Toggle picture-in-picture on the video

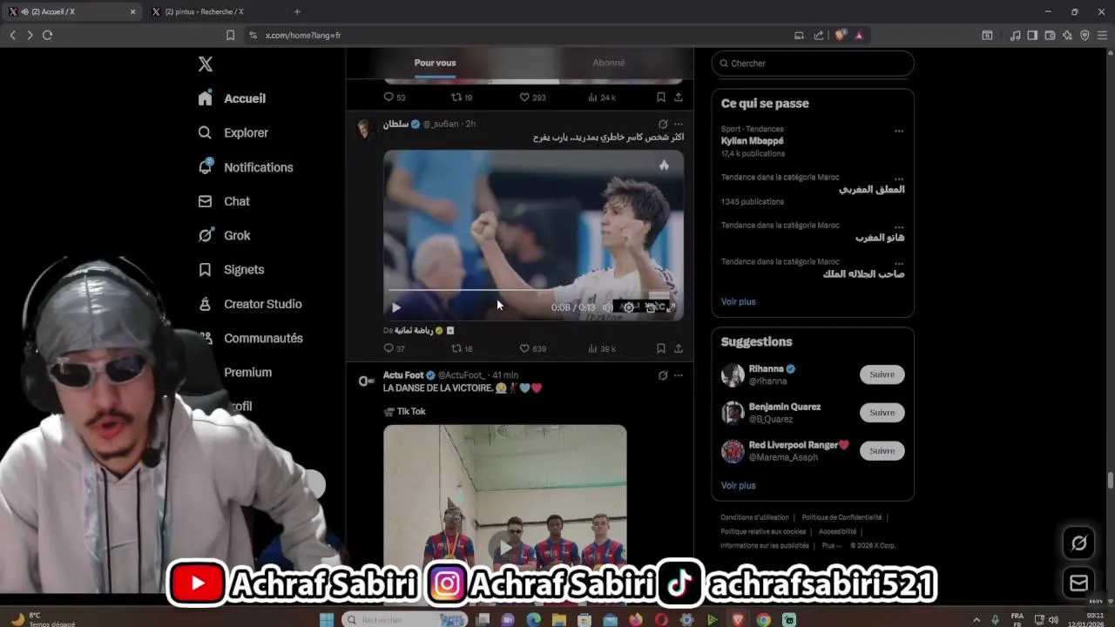point(650,307)
